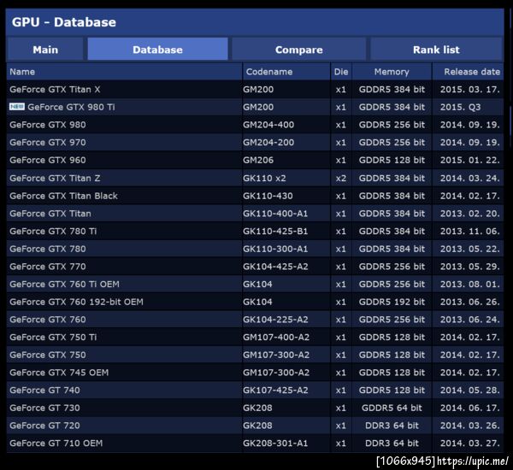Click the GK208-301-A1 codename cell
The height and width of the screenshot is (470, 513).
275,444
